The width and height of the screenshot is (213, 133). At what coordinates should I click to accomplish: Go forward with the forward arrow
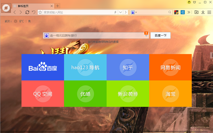[x=21, y=12]
